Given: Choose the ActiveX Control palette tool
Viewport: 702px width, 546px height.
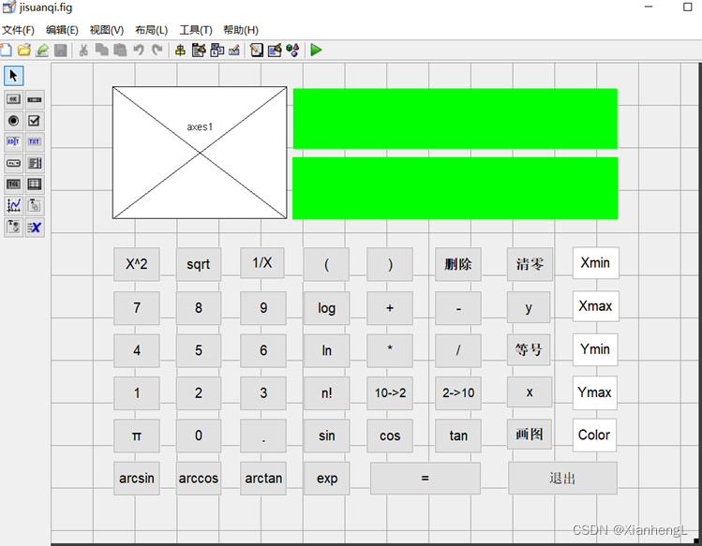Looking at the screenshot, I should click(35, 227).
